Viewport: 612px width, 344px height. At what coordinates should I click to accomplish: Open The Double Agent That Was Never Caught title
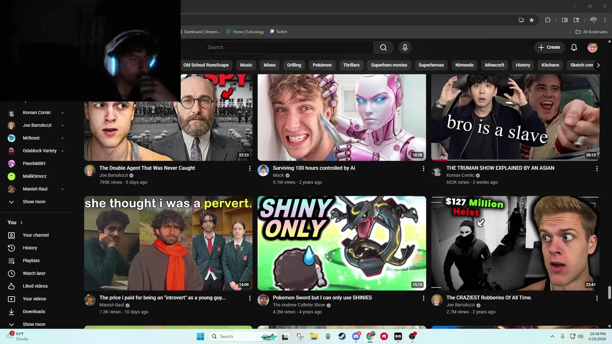[147, 168]
